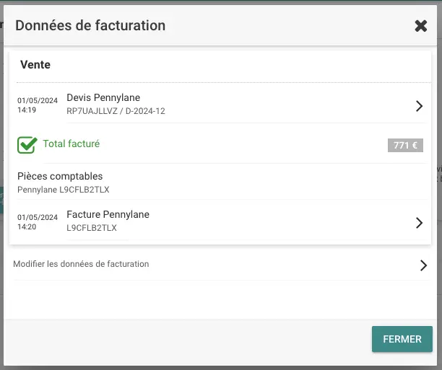The image size is (442, 370).
Task: Click the 01/05/2024 date beside Devis Pennylane
Action: click(x=38, y=100)
